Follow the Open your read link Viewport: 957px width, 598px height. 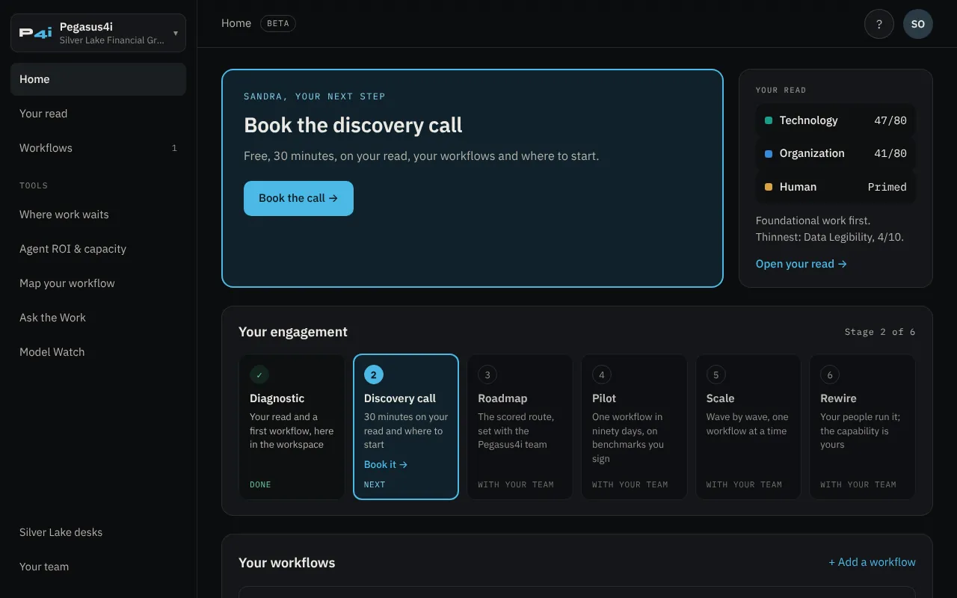(x=801, y=264)
